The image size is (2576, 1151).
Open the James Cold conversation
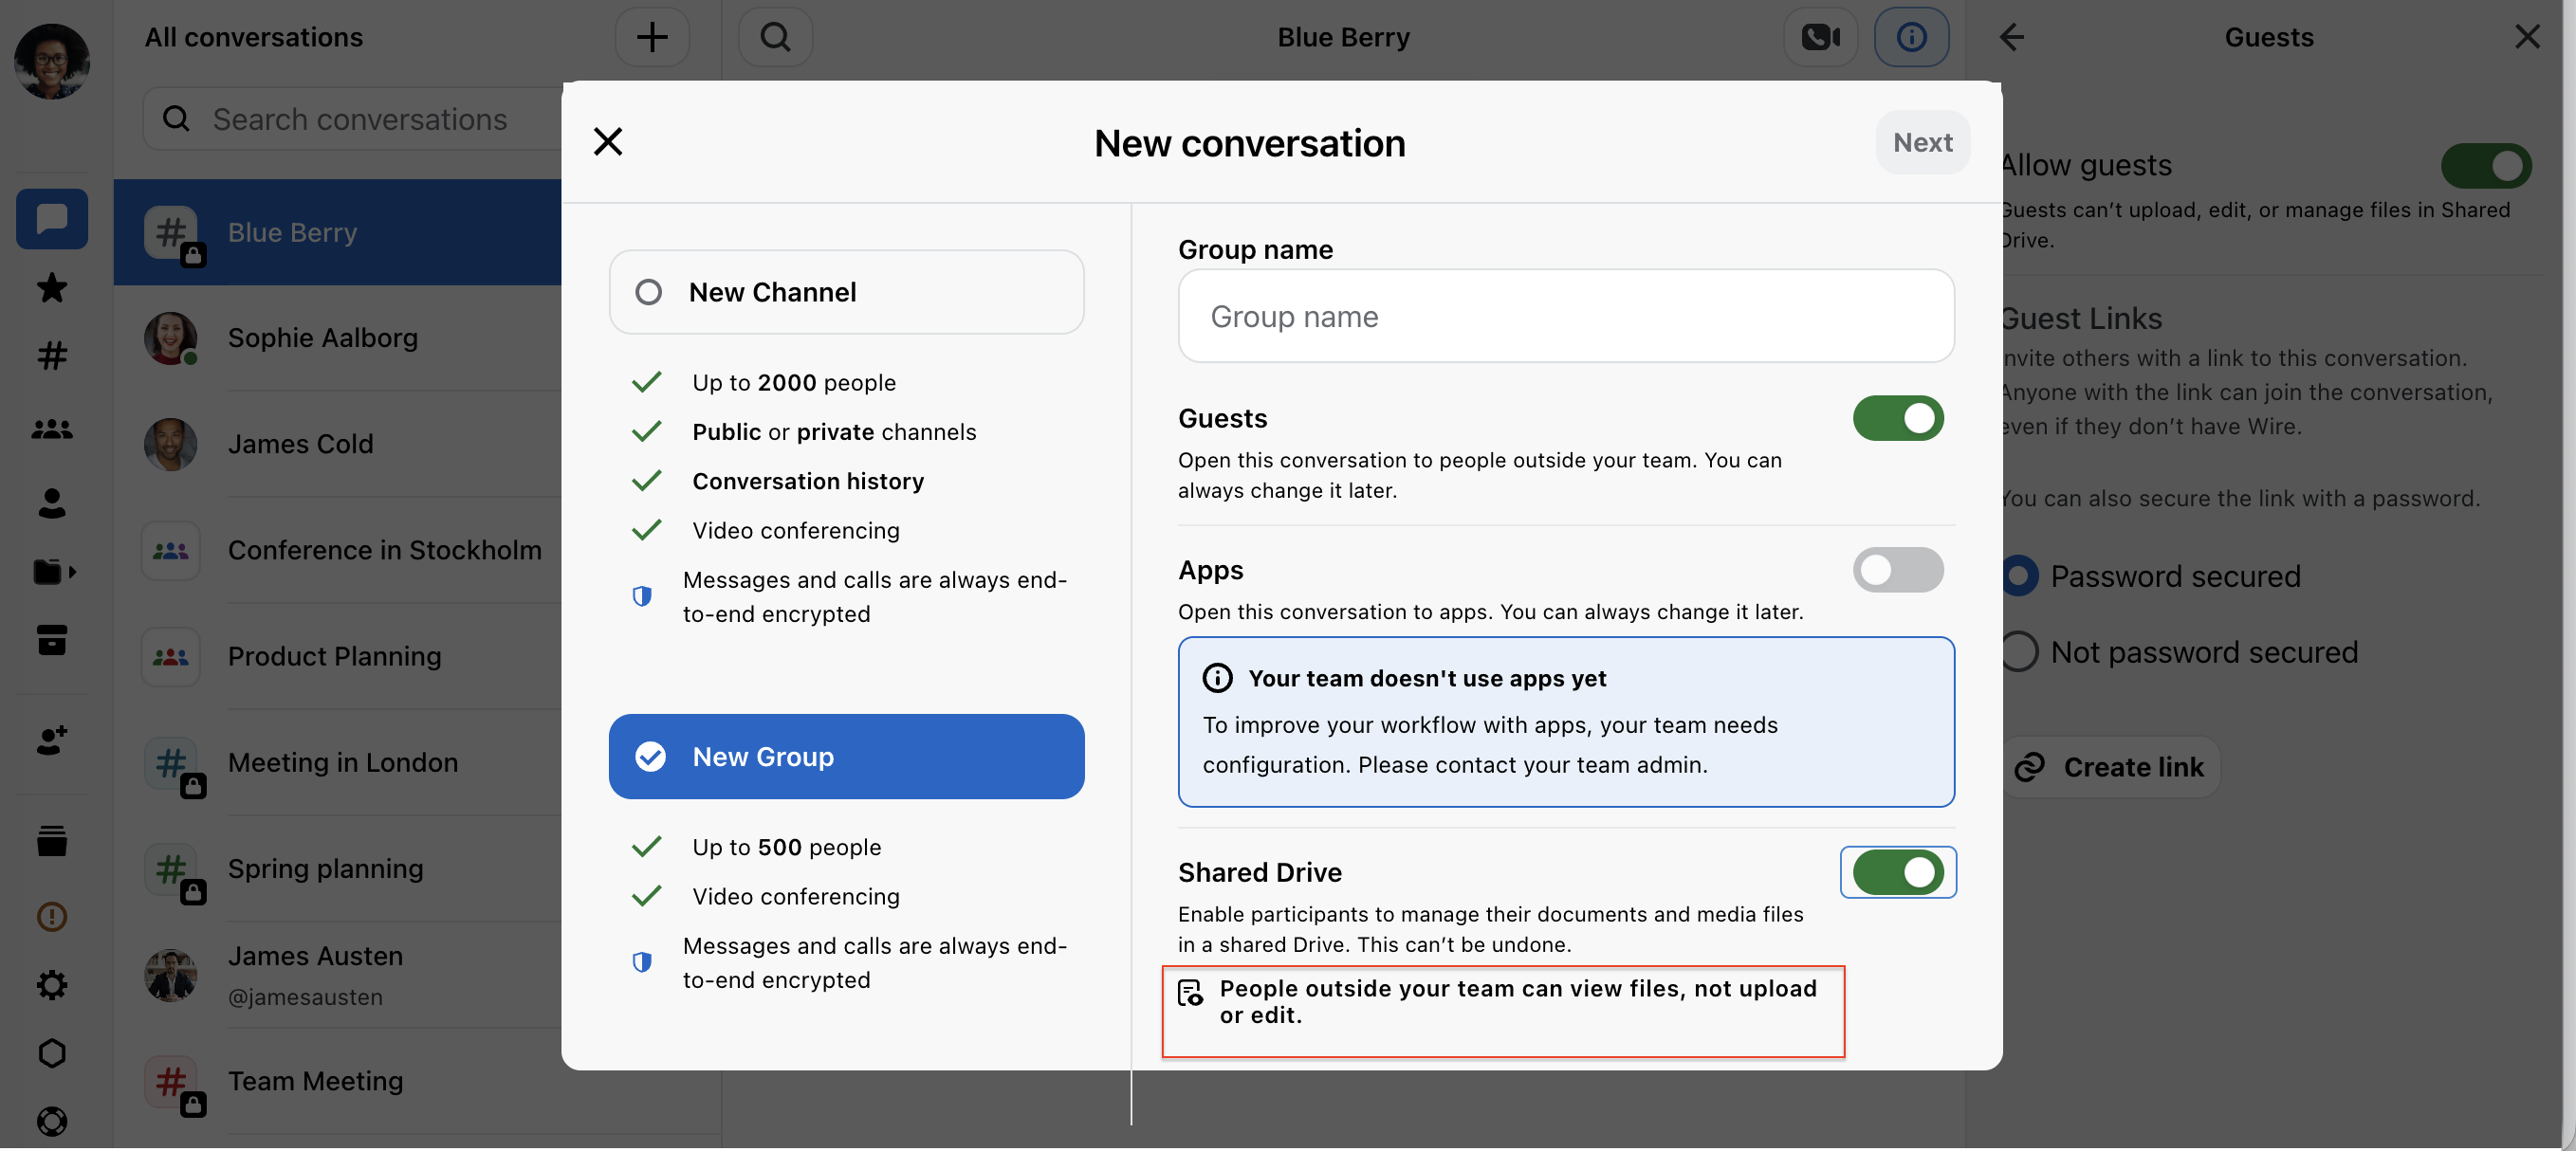(x=337, y=444)
